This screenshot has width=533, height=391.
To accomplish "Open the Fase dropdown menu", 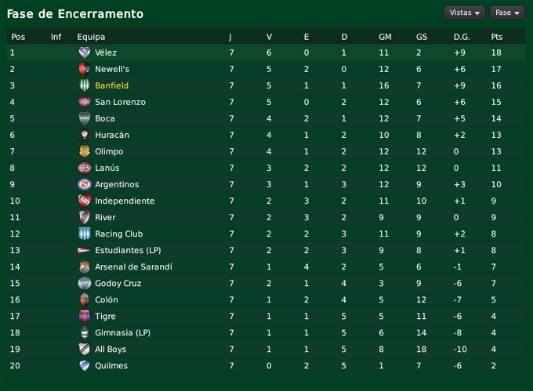I will click(506, 13).
